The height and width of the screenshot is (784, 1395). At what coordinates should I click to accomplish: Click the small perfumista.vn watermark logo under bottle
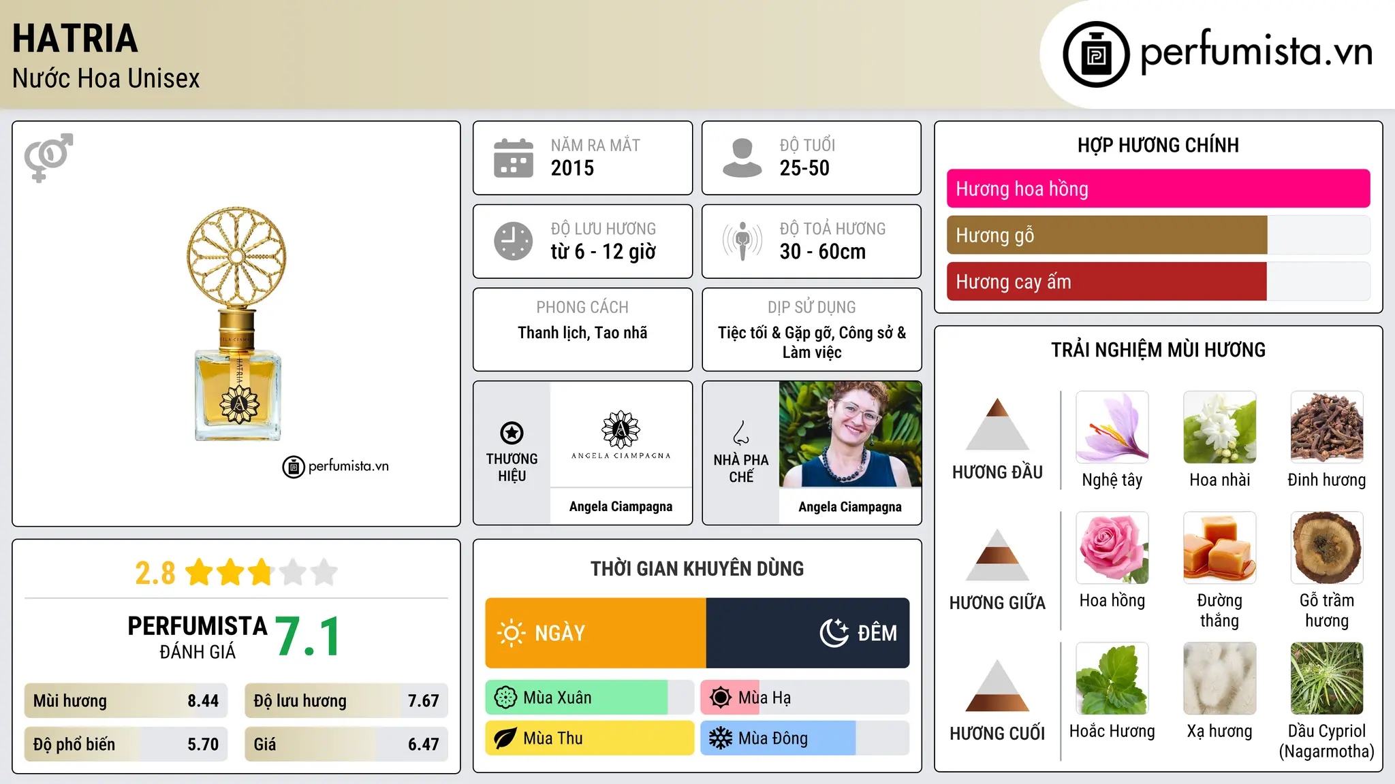pos(336,467)
